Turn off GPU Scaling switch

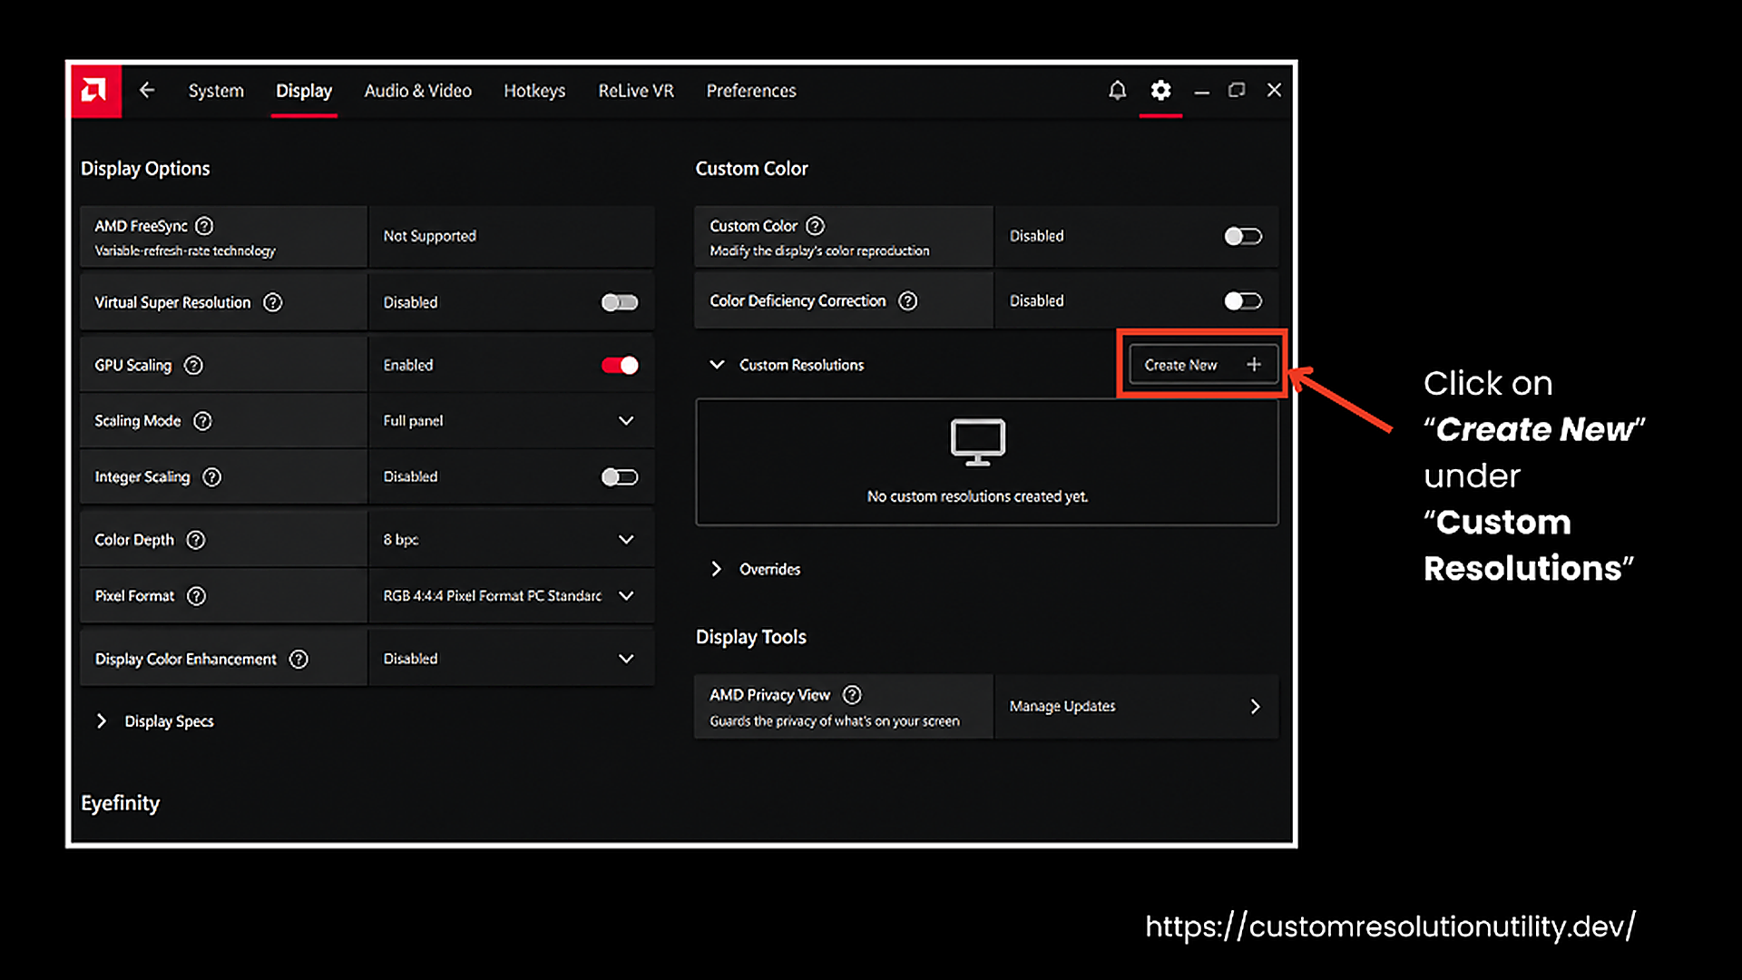coord(620,365)
